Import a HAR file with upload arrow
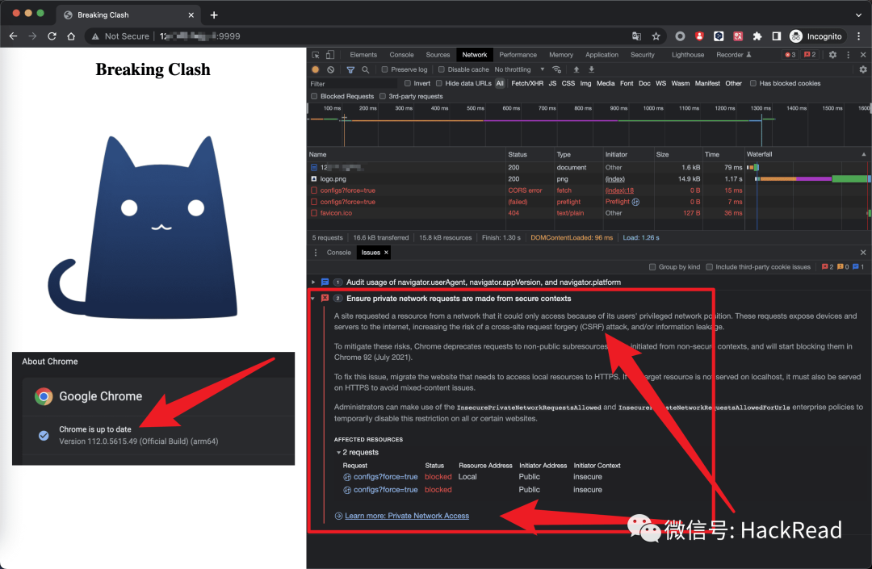872x569 pixels. point(576,69)
